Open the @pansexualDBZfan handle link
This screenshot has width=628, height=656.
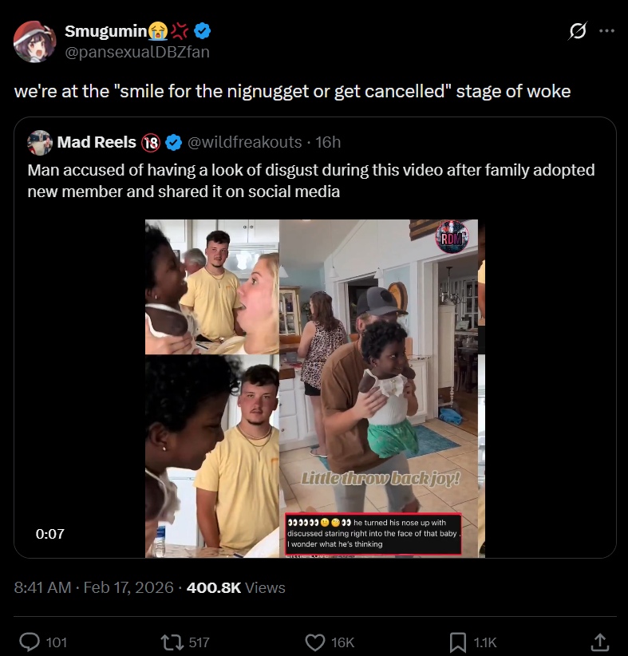click(137, 52)
